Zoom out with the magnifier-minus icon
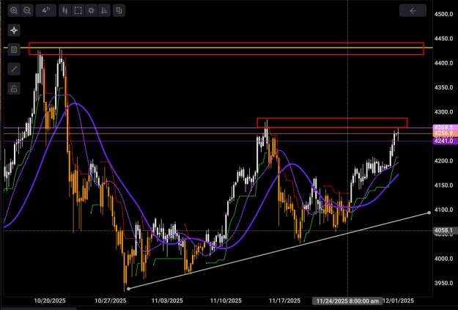Viewport: 458px width, 310px height. (27, 10)
